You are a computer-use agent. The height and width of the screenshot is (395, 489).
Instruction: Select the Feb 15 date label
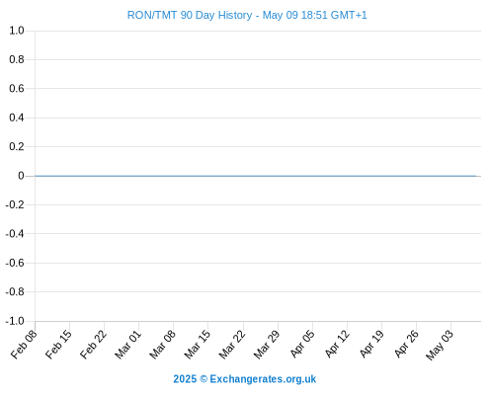point(59,345)
